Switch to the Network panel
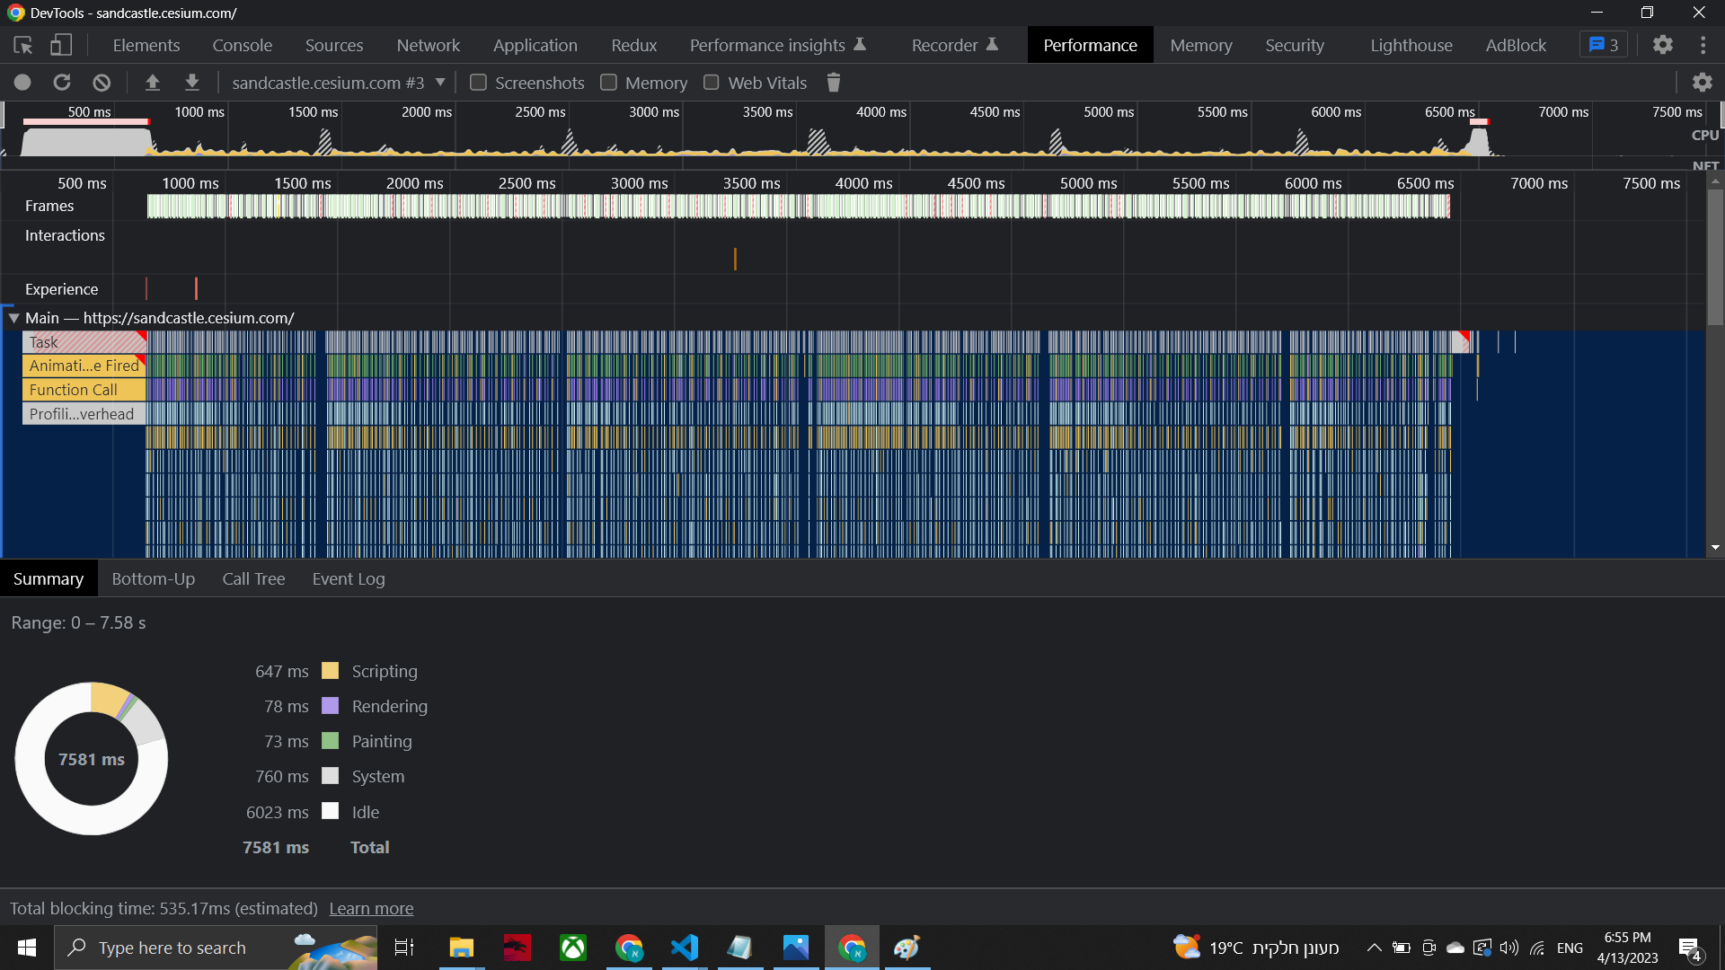This screenshot has width=1725, height=970. click(x=428, y=44)
